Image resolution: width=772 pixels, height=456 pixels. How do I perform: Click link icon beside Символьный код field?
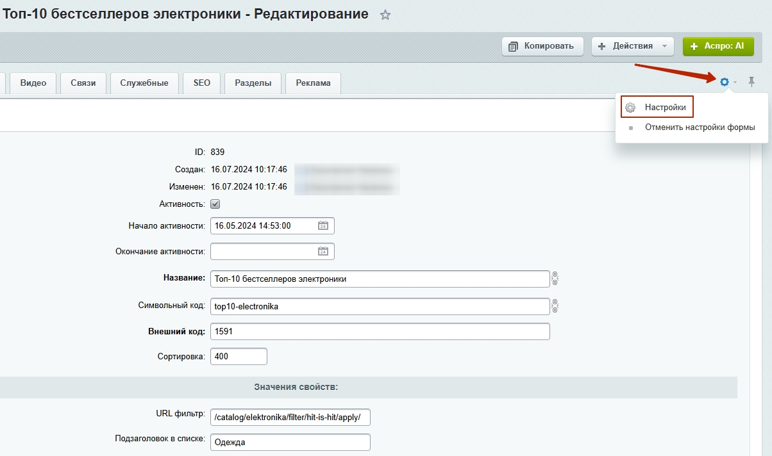coord(555,306)
